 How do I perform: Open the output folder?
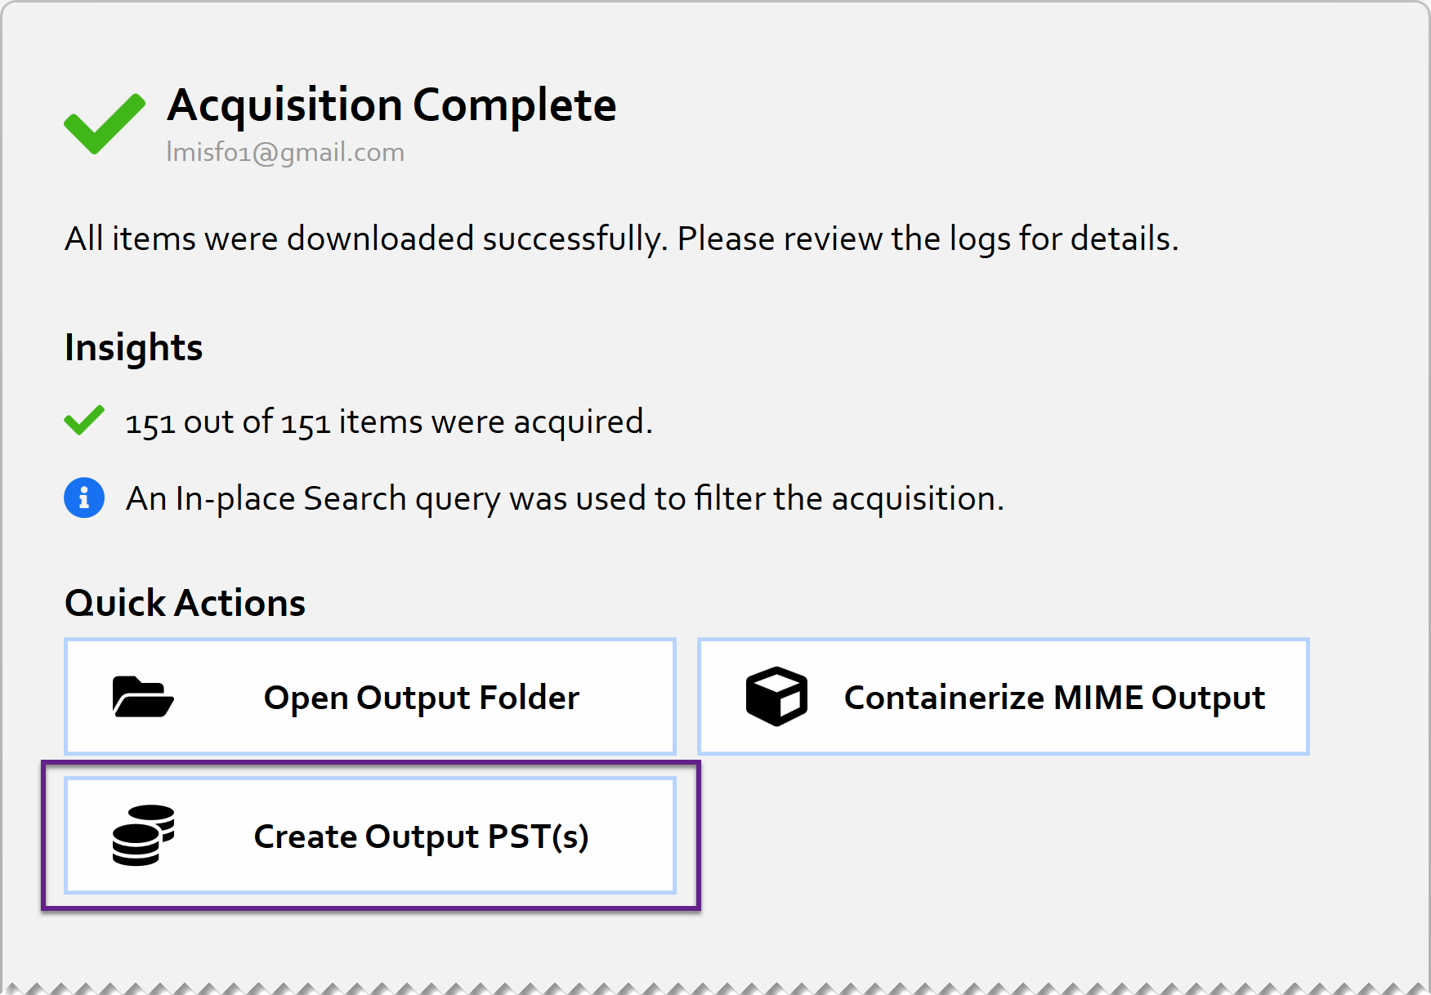(x=370, y=697)
